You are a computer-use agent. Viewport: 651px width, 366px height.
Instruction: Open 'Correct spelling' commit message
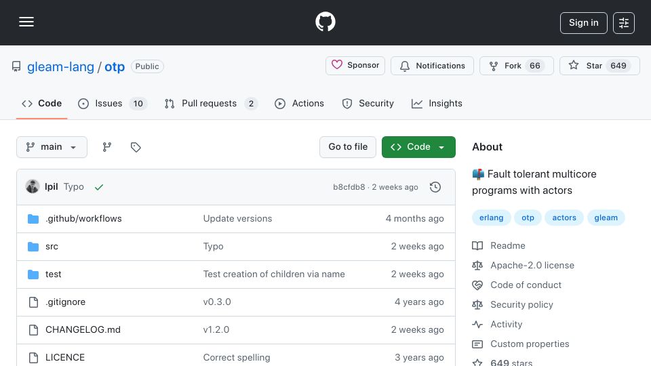coord(237,358)
